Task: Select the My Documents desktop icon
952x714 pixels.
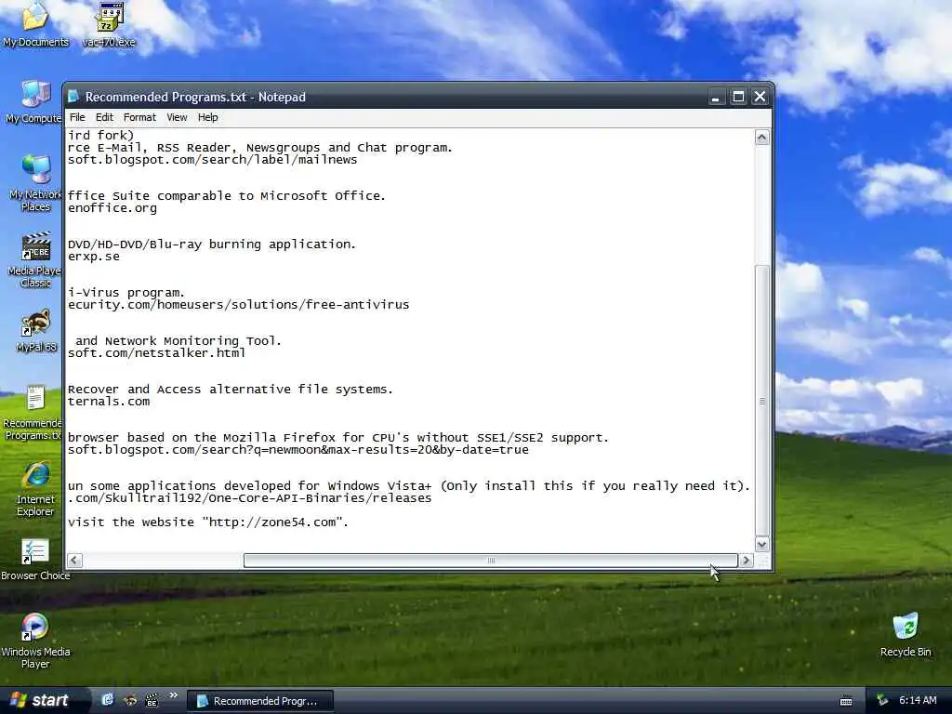Action: tap(35, 25)
